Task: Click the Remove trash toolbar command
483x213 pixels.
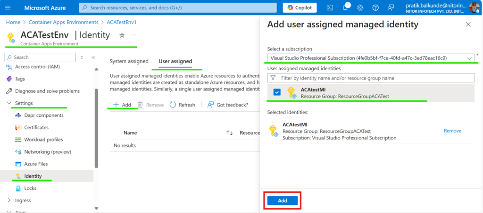Action: point(150,105)
